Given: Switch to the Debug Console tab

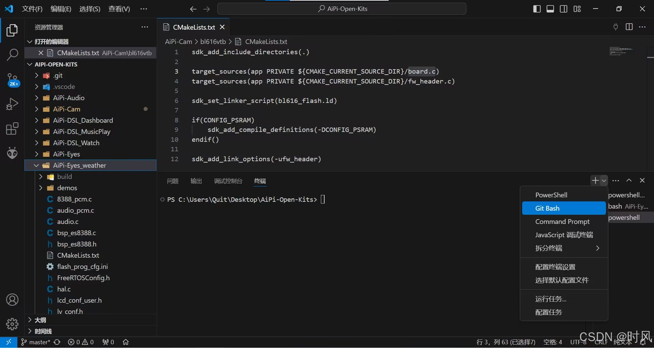Looking at the screenshot, I should pos(228,181).
